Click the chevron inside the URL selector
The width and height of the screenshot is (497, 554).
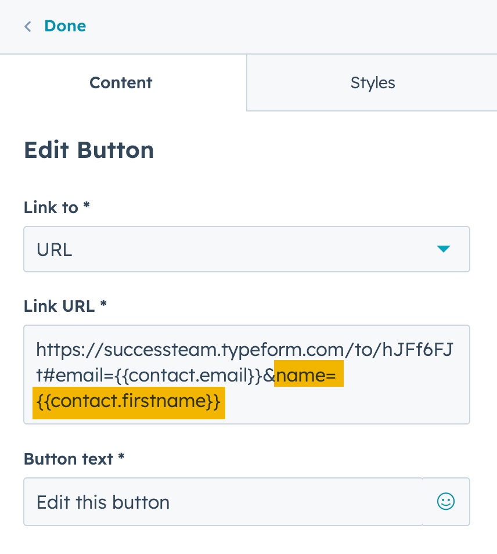click(x=444, y=249)
